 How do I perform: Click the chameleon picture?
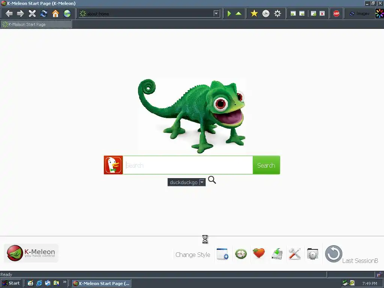coord(192,115)
